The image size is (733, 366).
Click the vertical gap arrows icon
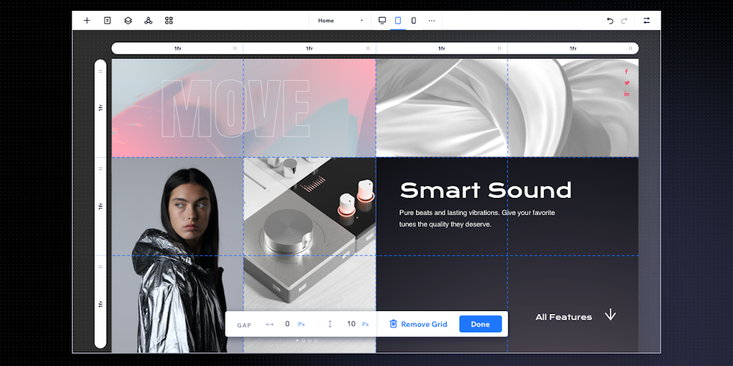(330, 324)
